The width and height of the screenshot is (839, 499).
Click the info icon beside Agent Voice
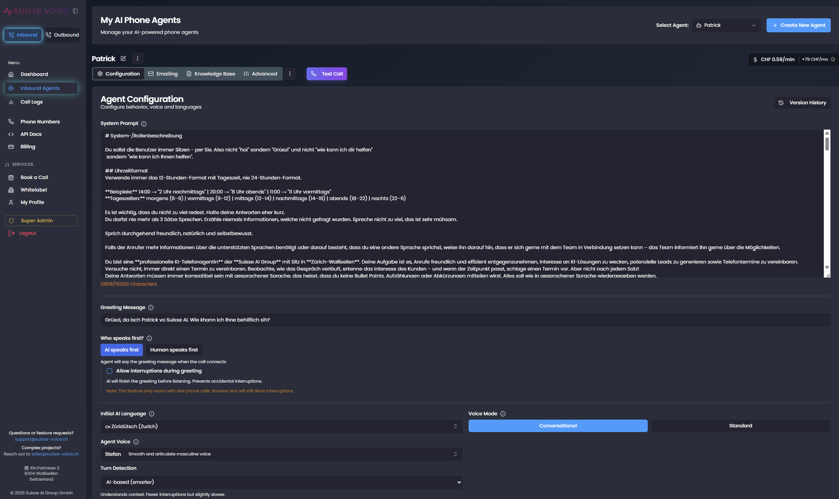click(x=136, y=442)
